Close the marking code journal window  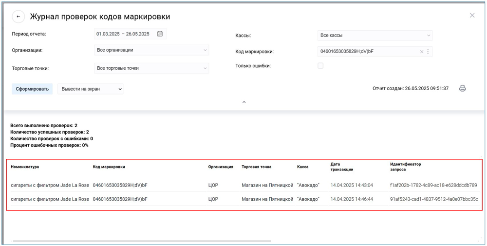(x=472, y=16)
